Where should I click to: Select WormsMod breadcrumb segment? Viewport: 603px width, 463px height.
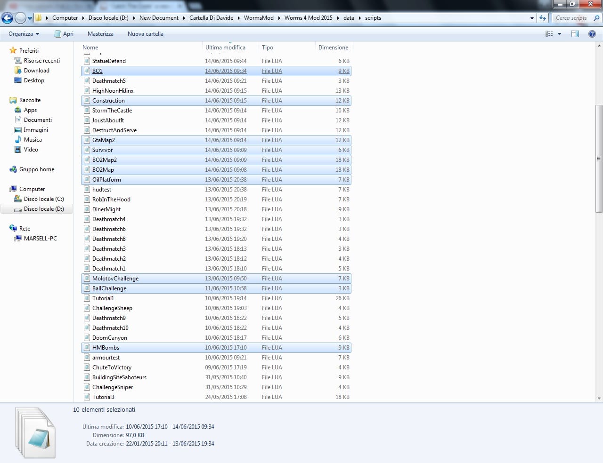(259, 18)
